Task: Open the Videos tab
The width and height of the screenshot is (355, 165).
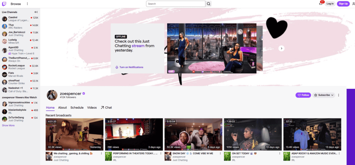Action: [92, 108]
